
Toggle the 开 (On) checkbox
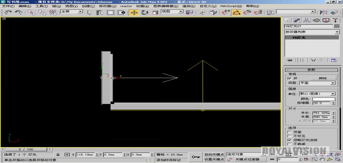coord(290,78)
